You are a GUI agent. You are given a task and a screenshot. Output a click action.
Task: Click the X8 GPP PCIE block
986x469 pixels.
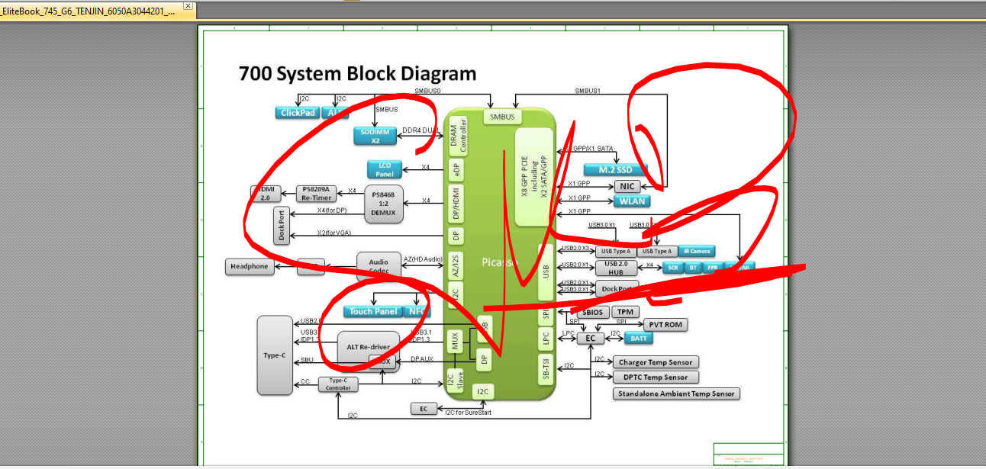tap(533, 177)
